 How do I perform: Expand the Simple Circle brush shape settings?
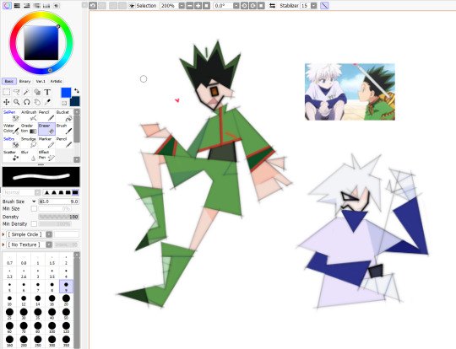point(3,234)
